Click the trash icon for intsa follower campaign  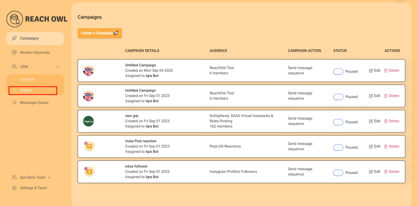[385, 172]
